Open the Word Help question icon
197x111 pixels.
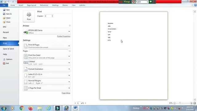[x=195, y=5]
